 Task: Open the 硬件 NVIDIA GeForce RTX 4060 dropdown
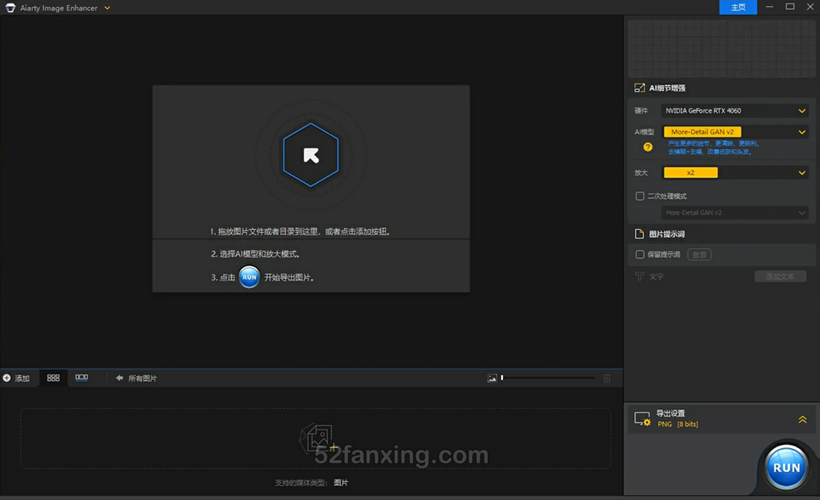(x=735, y=110)
